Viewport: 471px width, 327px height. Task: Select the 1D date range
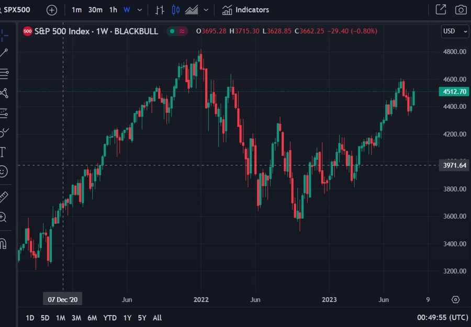pos(30,318)
